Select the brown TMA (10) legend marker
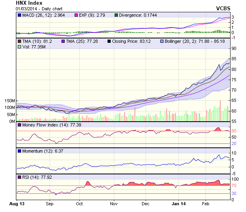Viewport: 246px width, 212px height. pyautogui.click(x=20, y=41)
